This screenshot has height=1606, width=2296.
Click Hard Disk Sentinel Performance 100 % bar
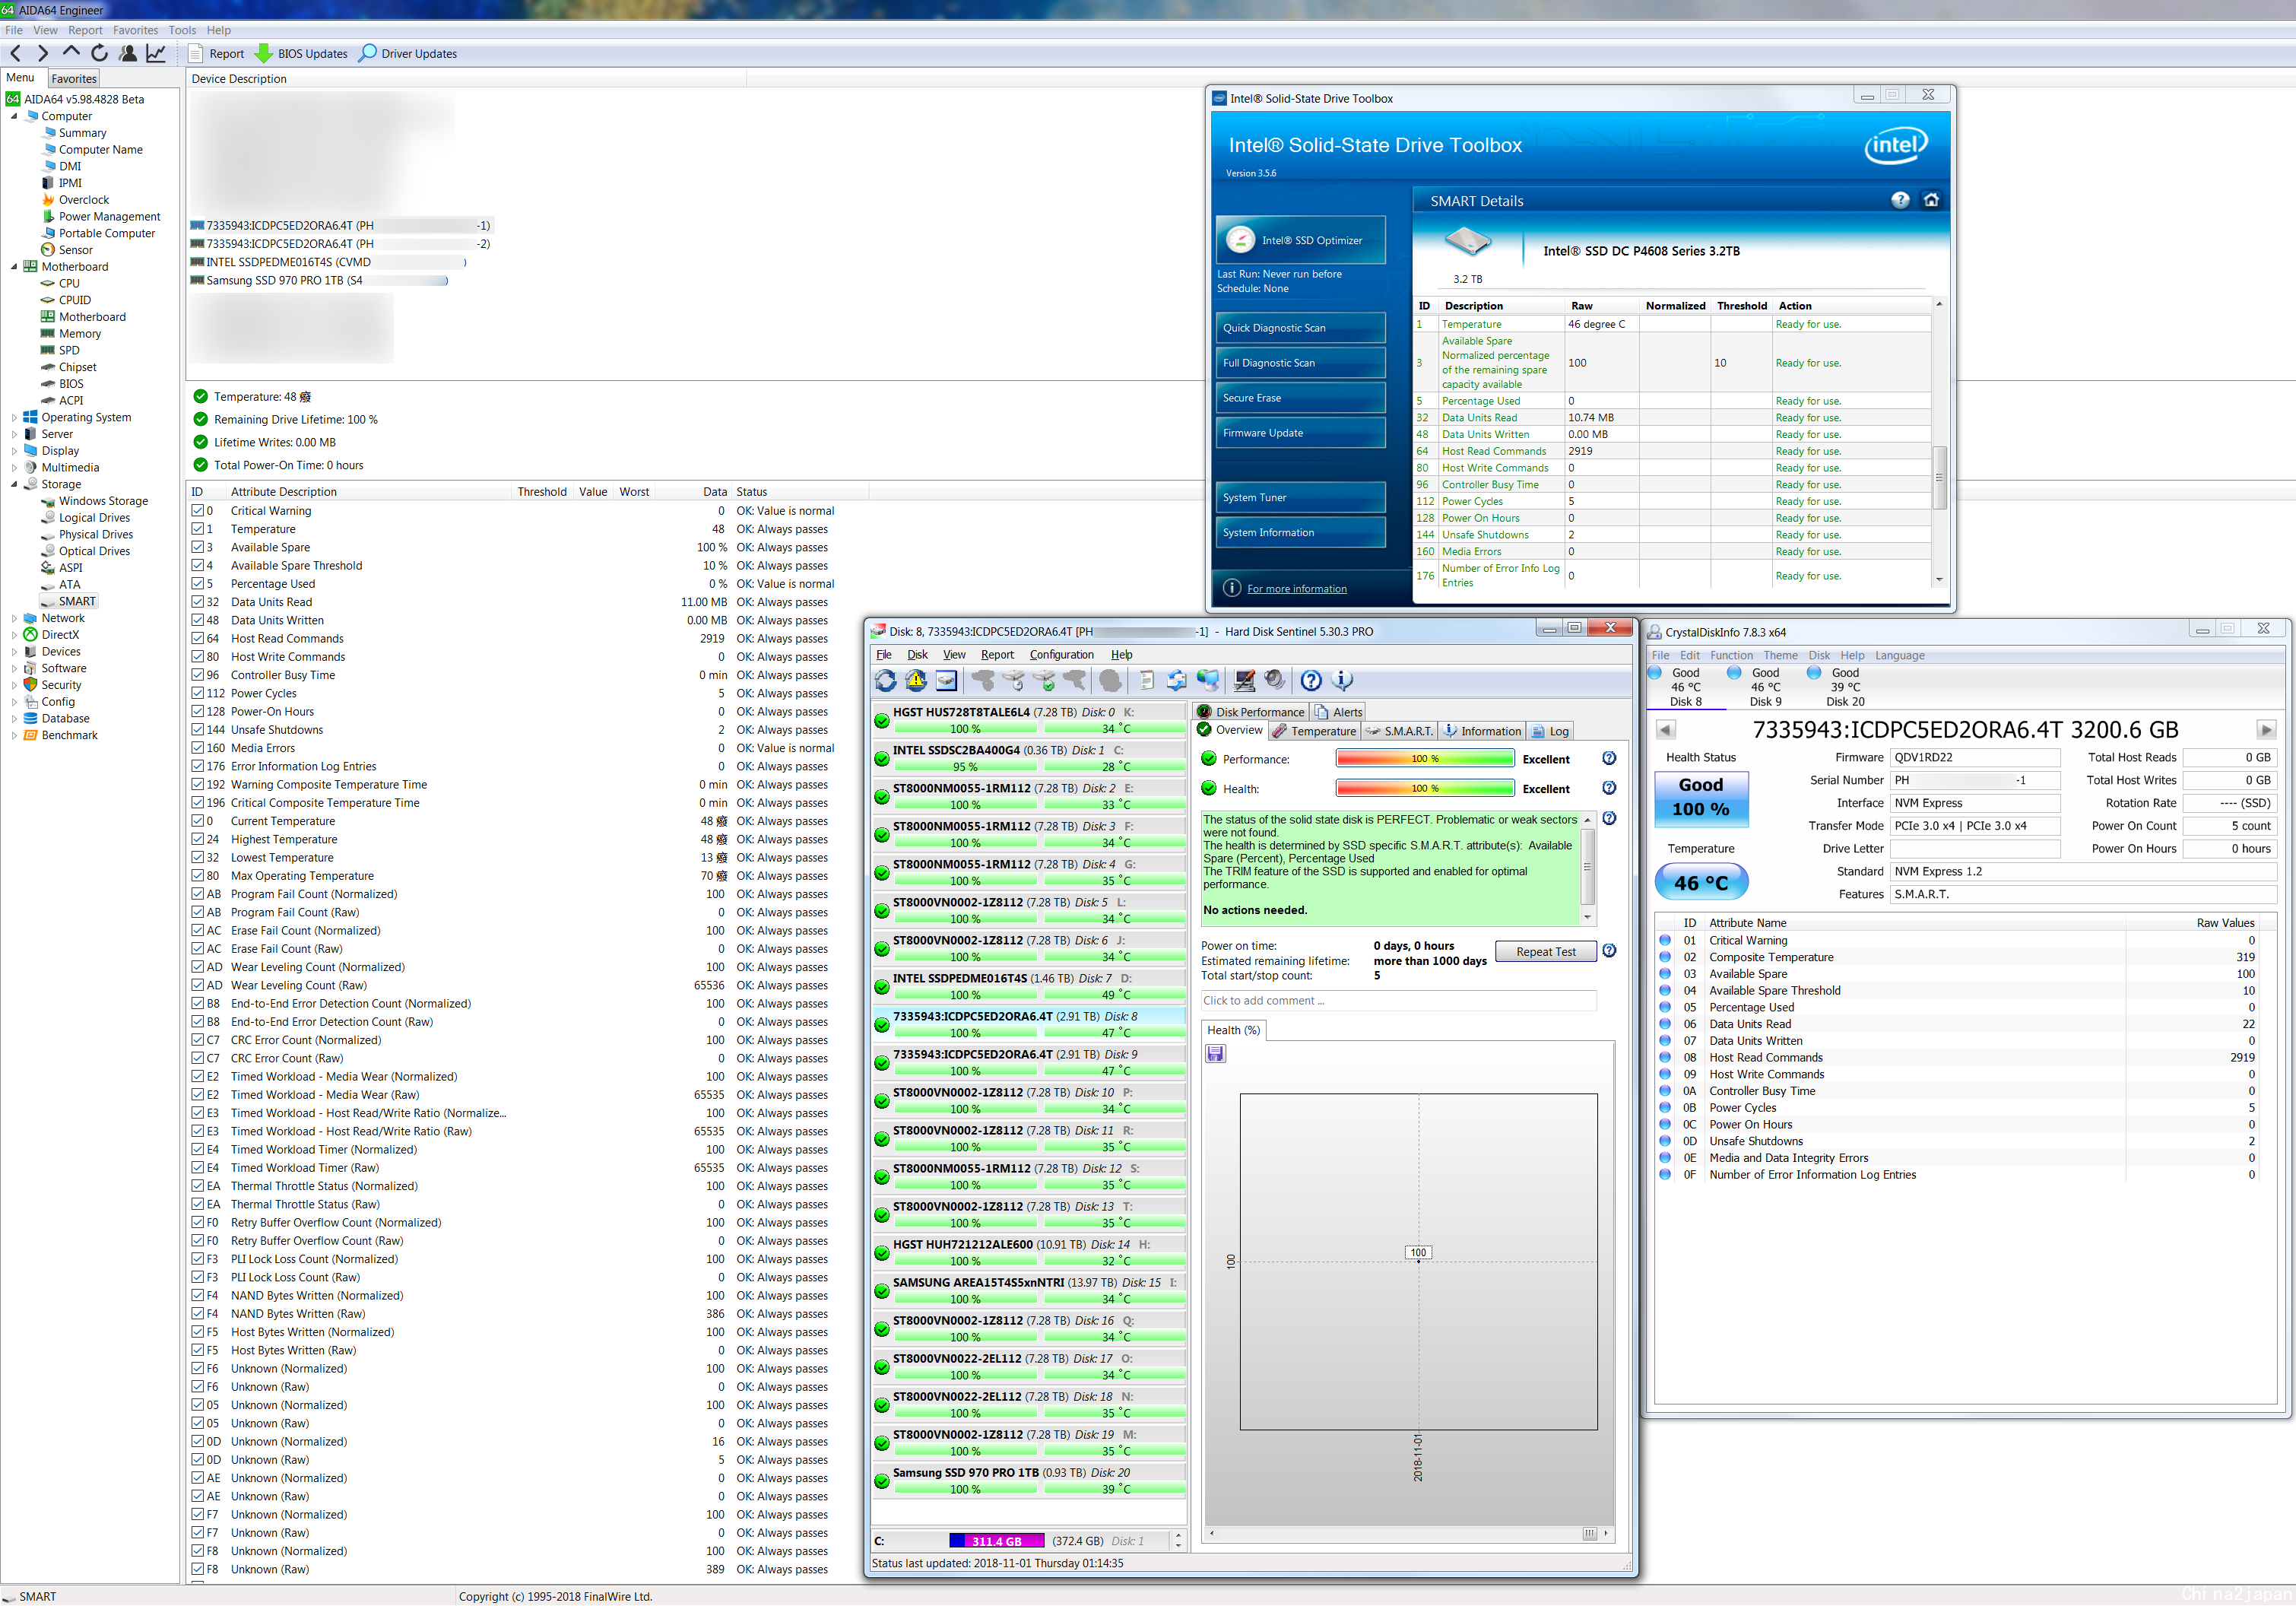[1424, 759]
